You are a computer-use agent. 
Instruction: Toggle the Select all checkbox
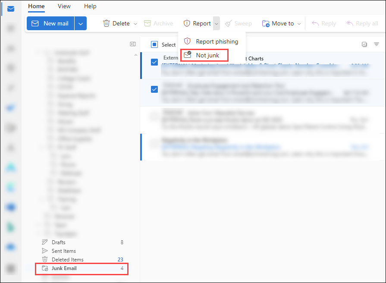(x=154, y=44)
